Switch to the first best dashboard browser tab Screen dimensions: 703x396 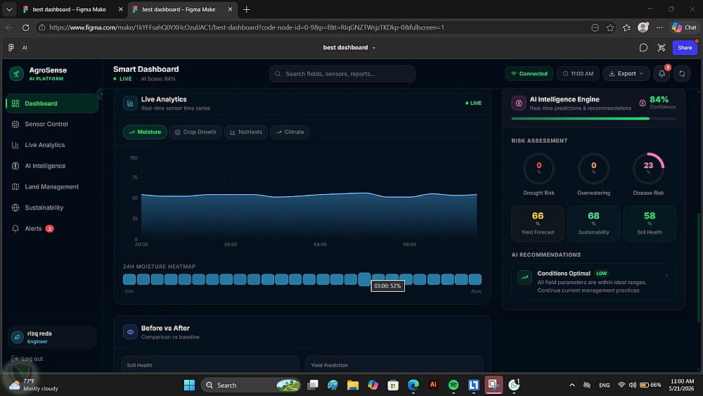coord(70,9)
